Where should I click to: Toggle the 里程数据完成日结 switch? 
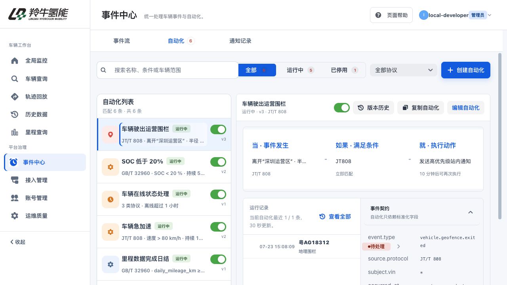pos(218,259)
